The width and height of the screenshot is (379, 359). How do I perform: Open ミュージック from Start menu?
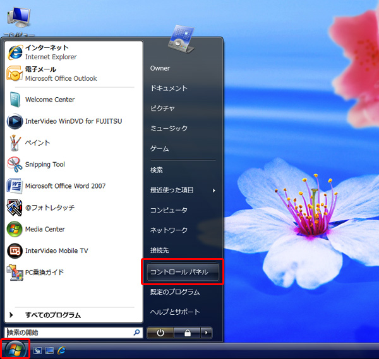[169, 128]
